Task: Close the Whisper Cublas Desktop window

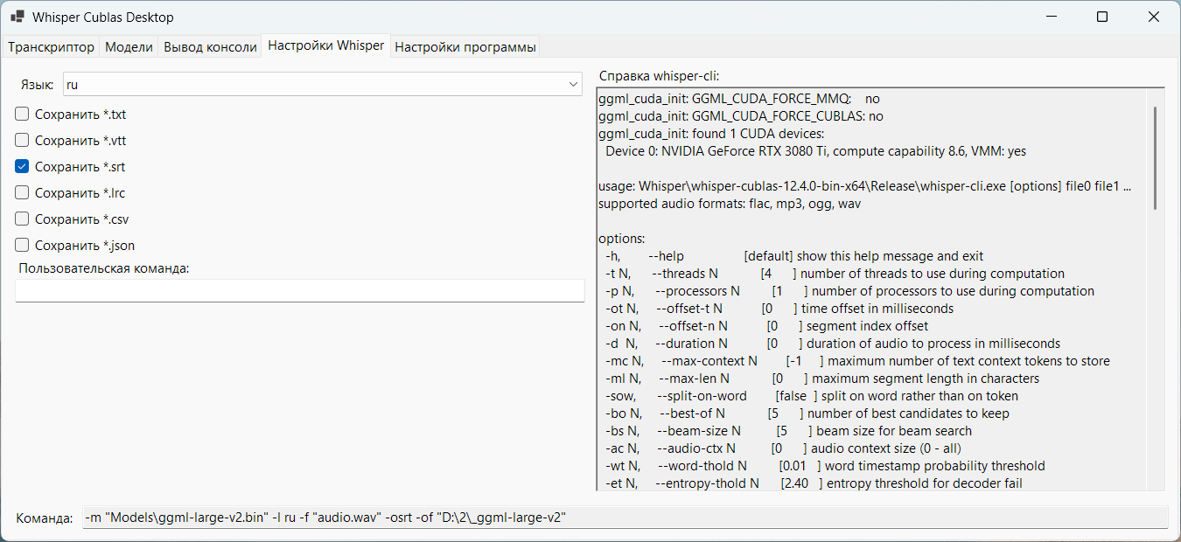Action: (x=1153, y=17)
